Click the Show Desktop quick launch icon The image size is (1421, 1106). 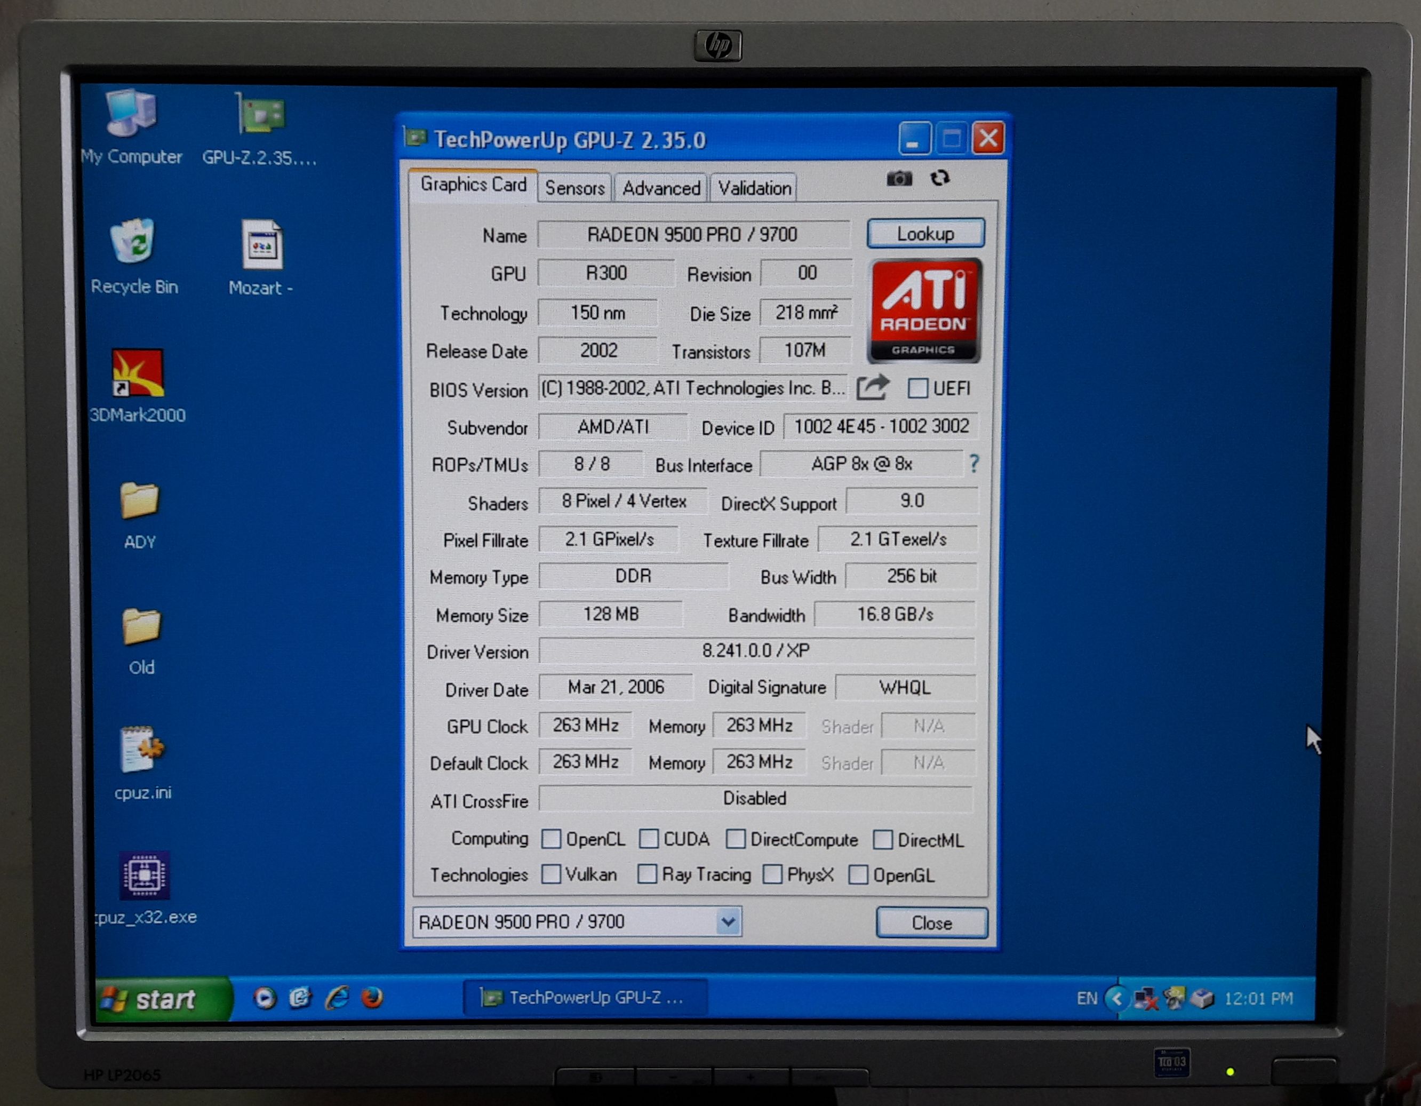[300, 997]
